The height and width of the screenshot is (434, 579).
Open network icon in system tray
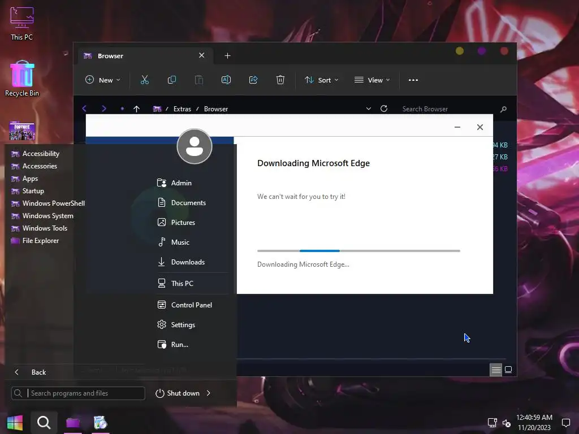pos(492,423)
